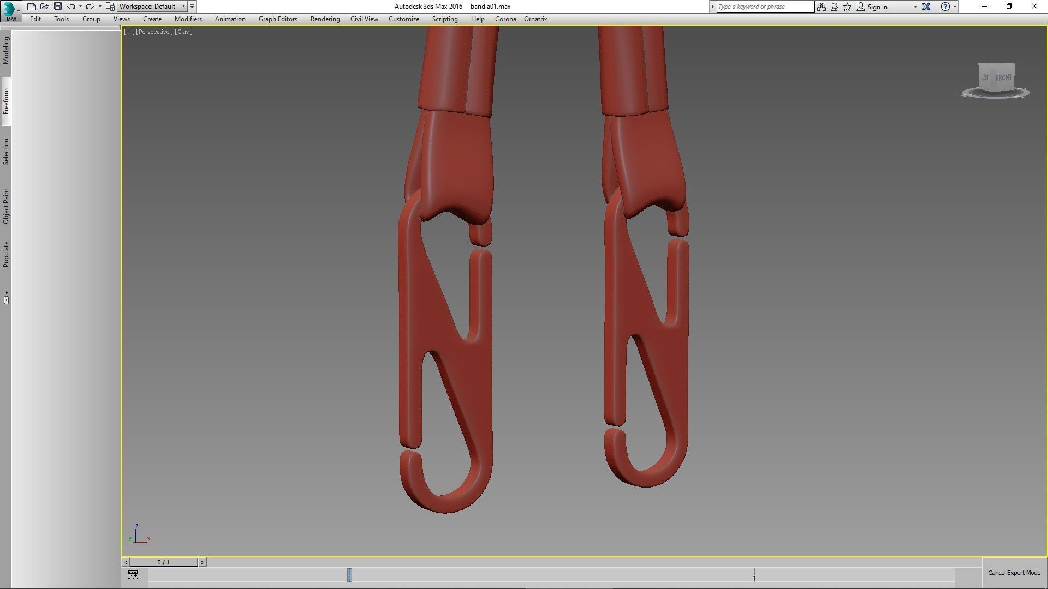
Task: Save the scene with the floppy icon
Action: point(58,7)
